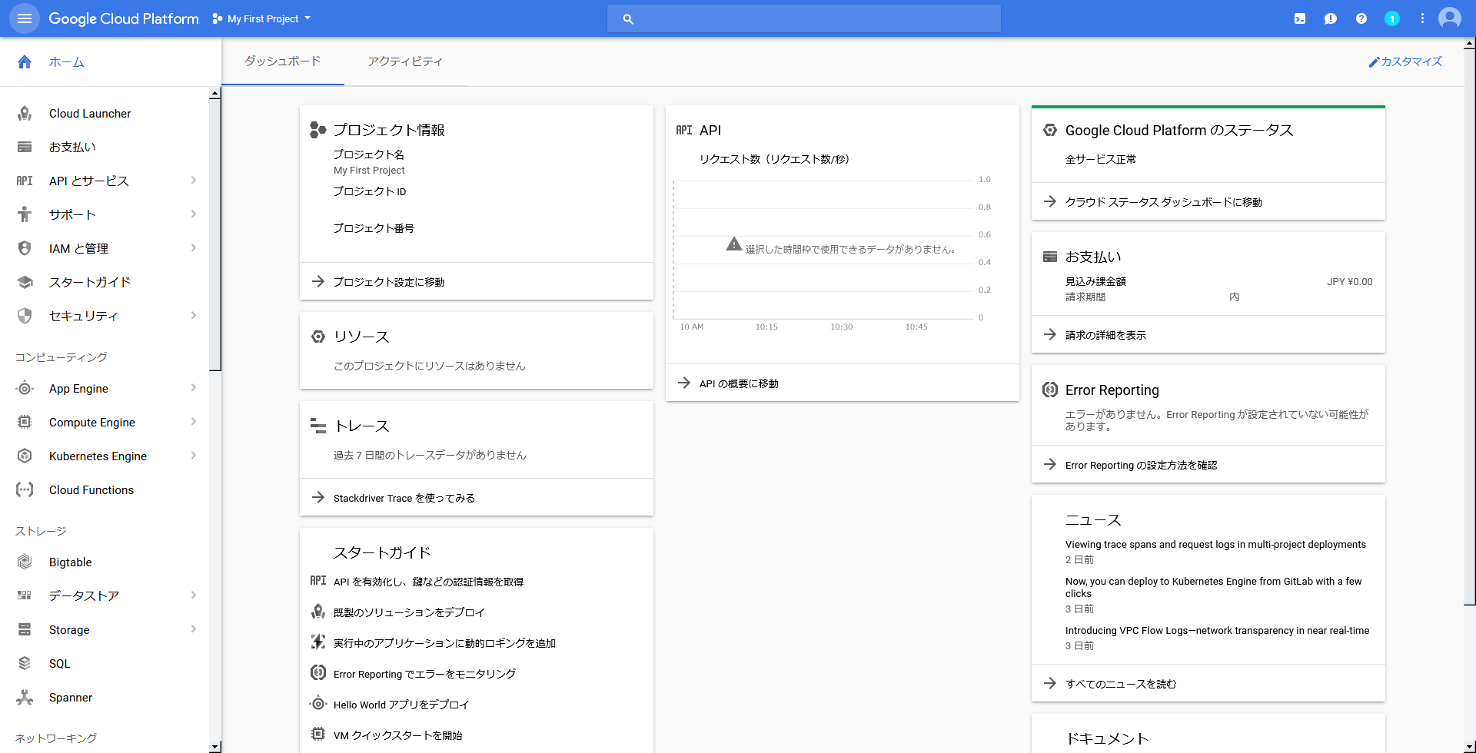The height and width of the screenshot is (753, 1476).
Task: Click the Home icon in sidebar
Action: click(25, 62)
